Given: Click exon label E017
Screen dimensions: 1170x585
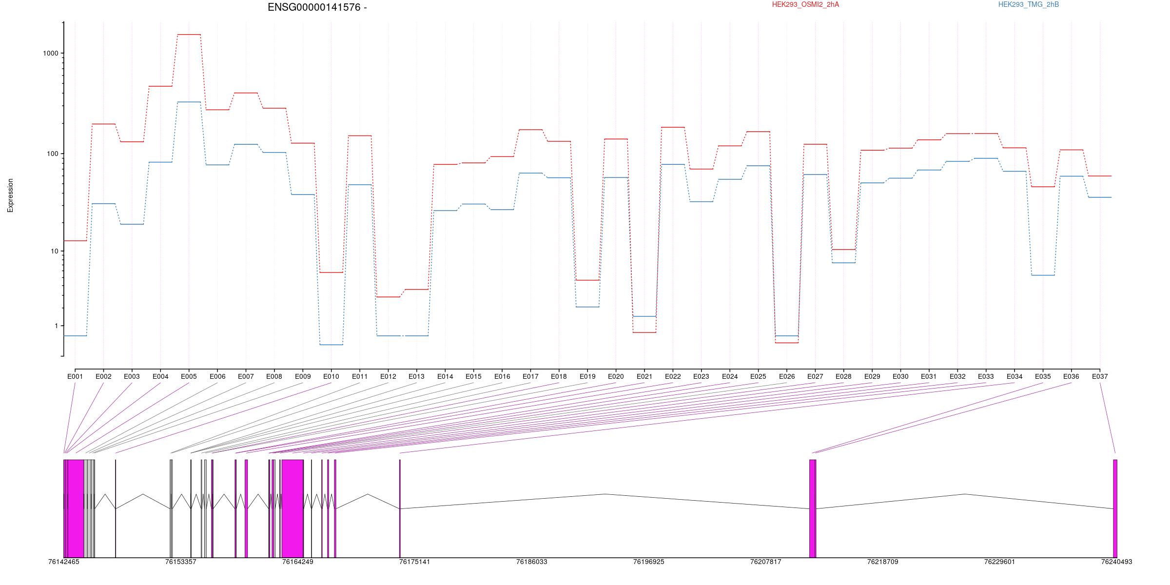Looking at the screenshot, I should coord(530,377).
